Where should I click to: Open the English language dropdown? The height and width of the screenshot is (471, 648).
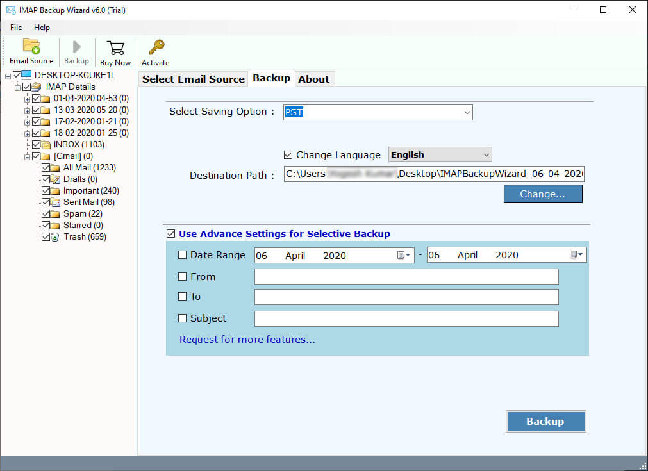[x=486, y=155]
